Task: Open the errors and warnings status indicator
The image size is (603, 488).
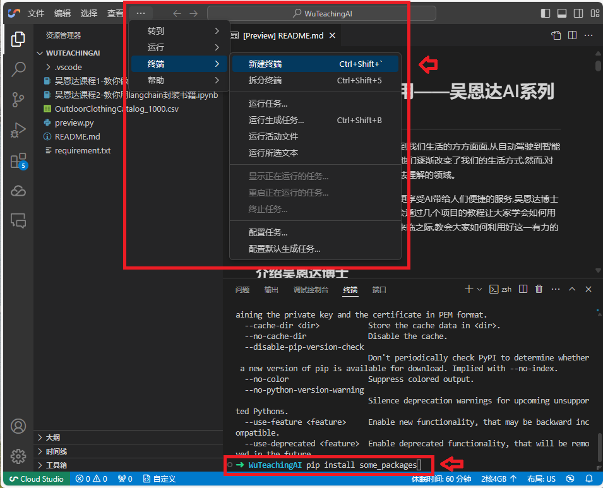Action: [92, 479]
